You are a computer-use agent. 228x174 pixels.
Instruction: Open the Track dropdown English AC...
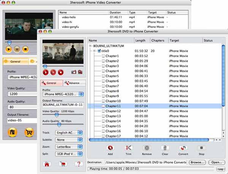[69, 133]
